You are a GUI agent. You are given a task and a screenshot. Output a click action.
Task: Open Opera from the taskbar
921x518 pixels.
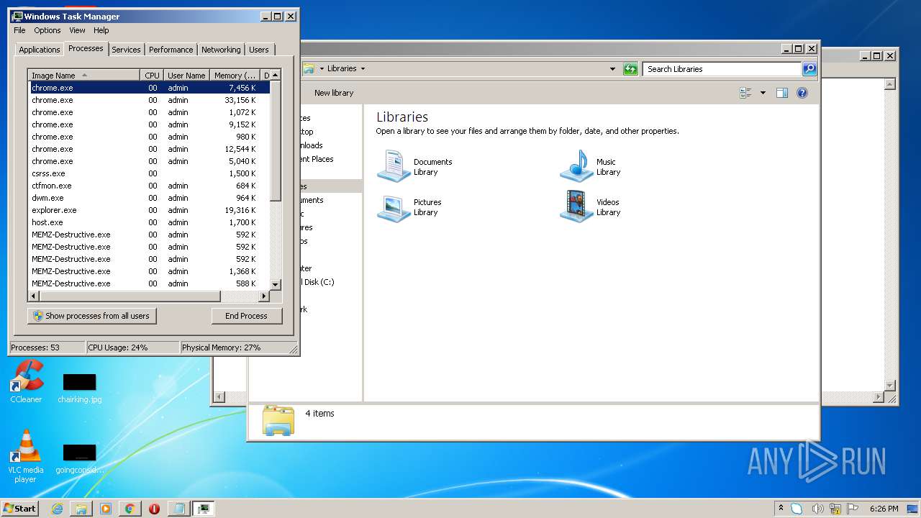click(154, 509)
